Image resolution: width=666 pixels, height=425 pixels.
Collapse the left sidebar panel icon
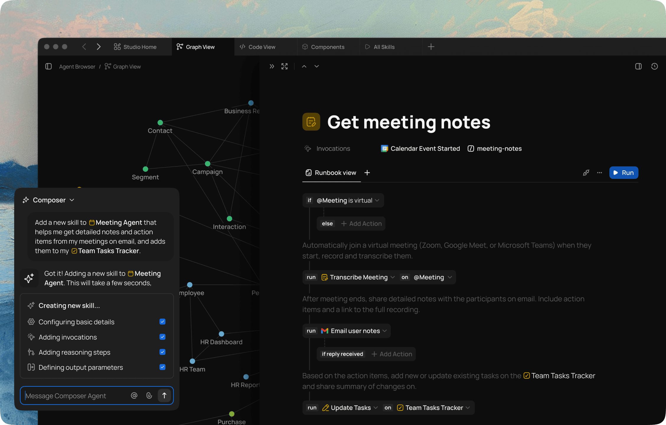click(49, 66)
